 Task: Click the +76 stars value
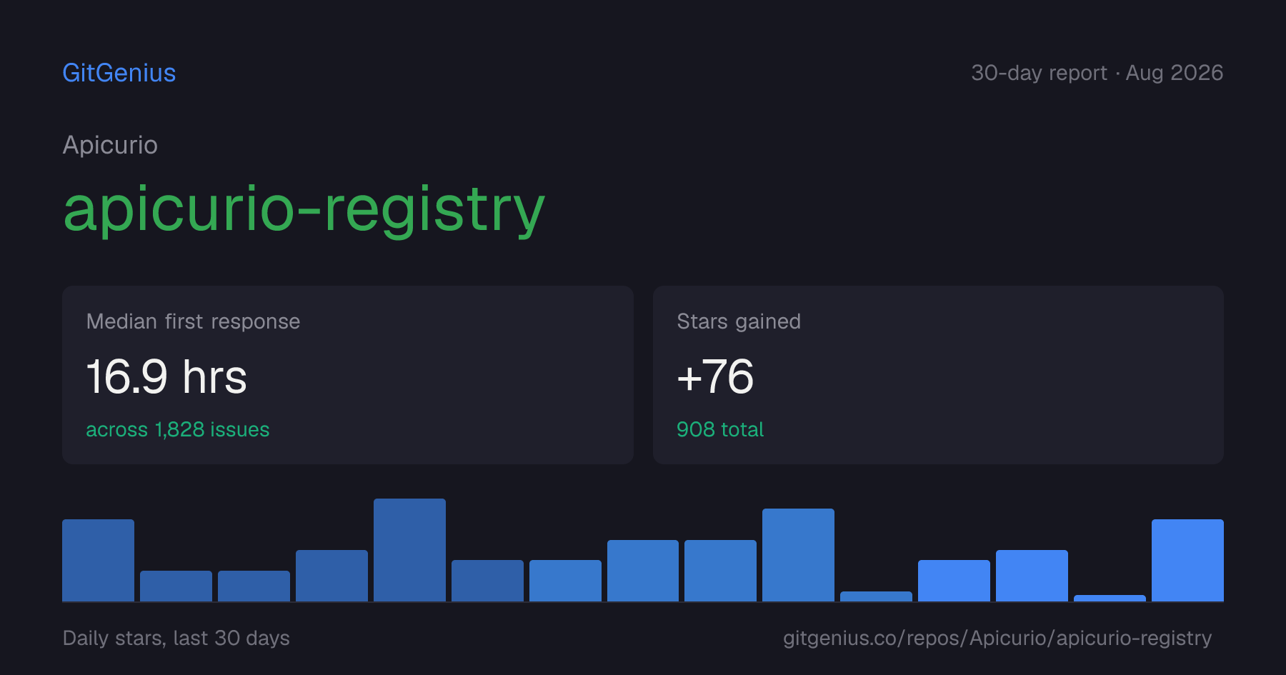click(x=715, y=376)
